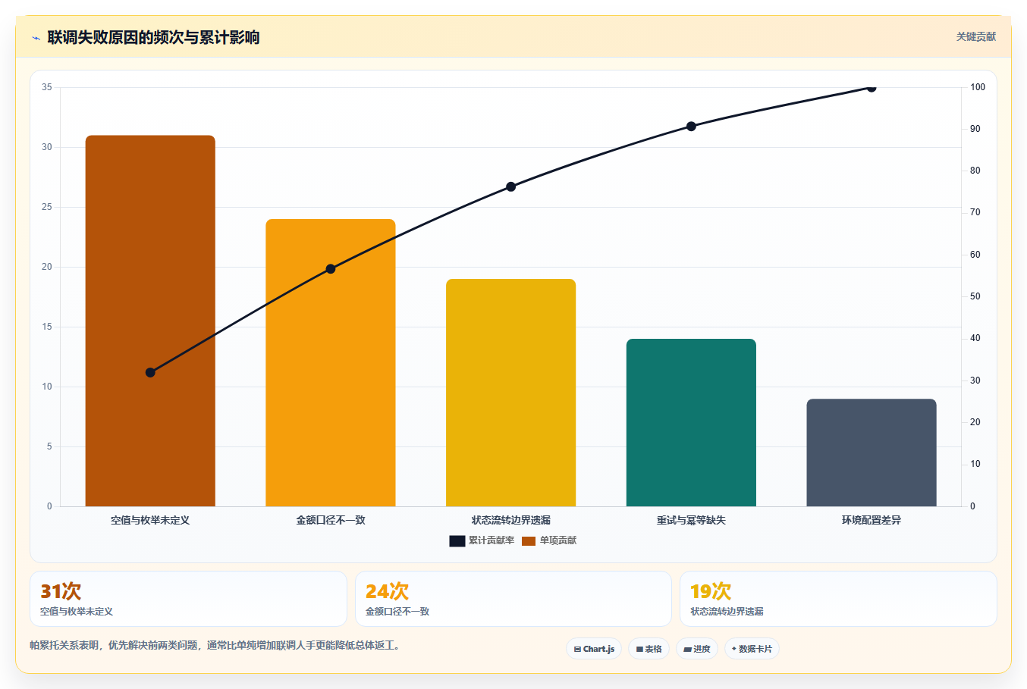Click the Chart.js tag chip
1027x689 pixels.
(x=594, y=649)
